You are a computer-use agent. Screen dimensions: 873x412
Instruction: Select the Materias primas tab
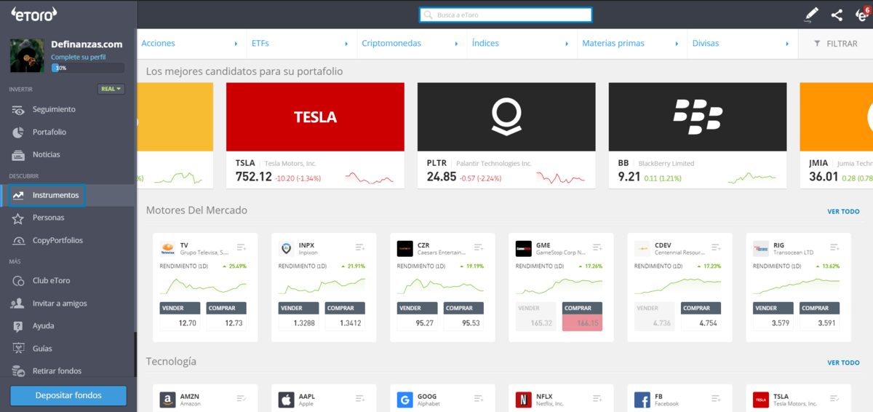[613, 44]
